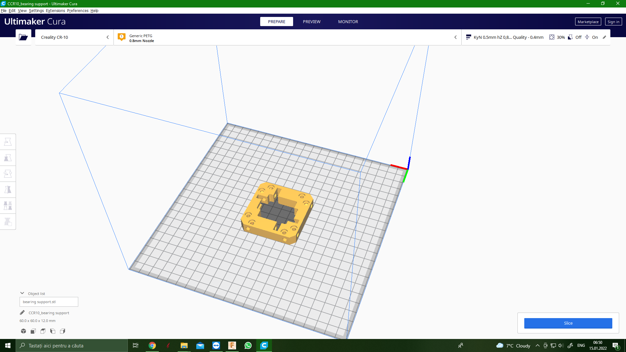Select the Scale tool in left toolbar

pyautogui.click(x=8, y=158)
